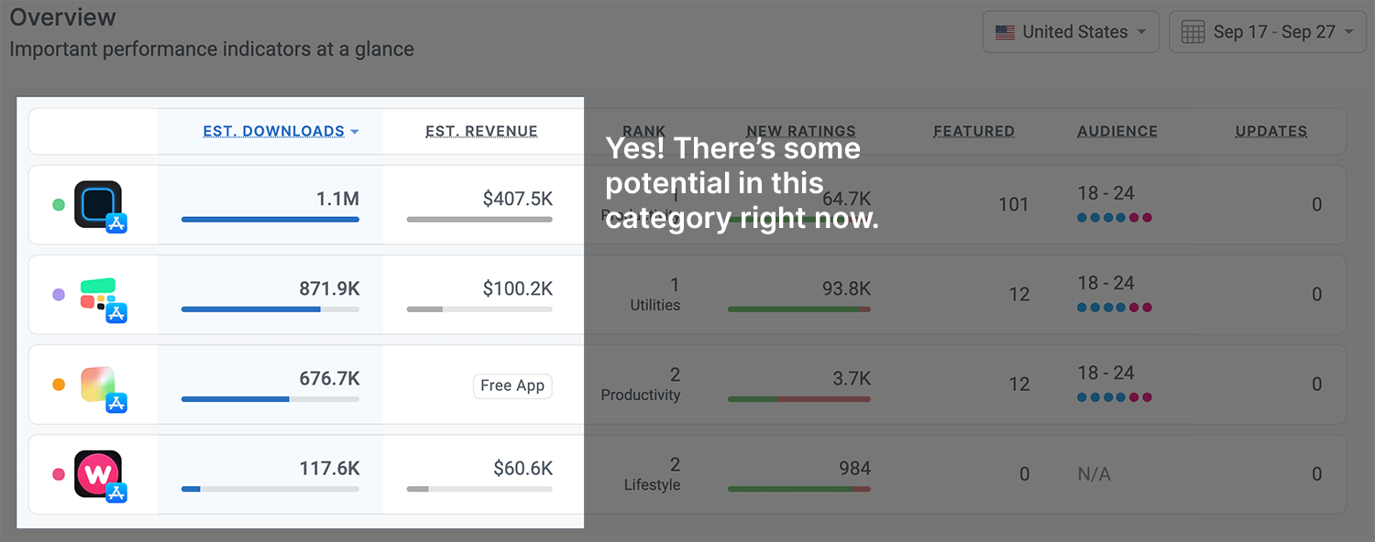The image size is (1375, 542).
Task: Click the downloads progress bar for the 1.1M app
Action: pos(270,219)
